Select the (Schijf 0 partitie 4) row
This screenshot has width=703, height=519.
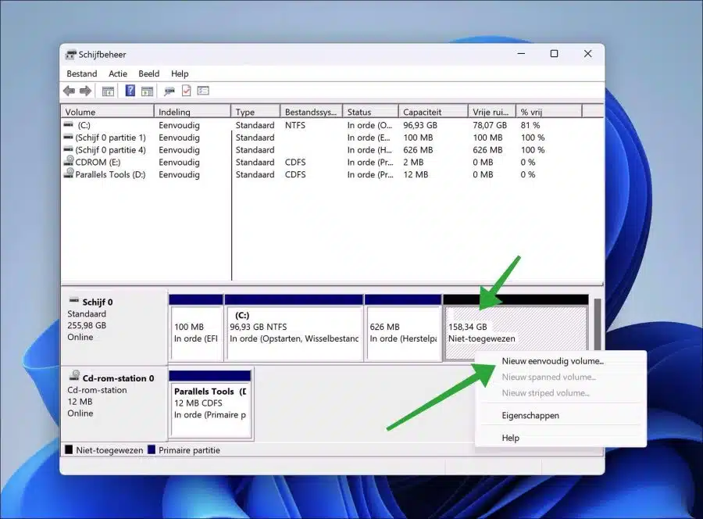pyautogui.click(x=332, y=150)
